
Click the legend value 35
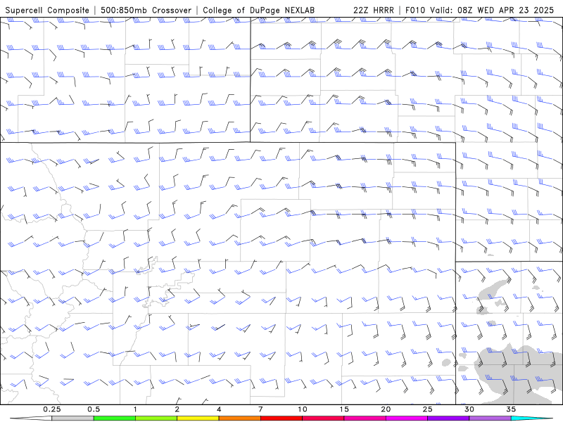(511, 409)
